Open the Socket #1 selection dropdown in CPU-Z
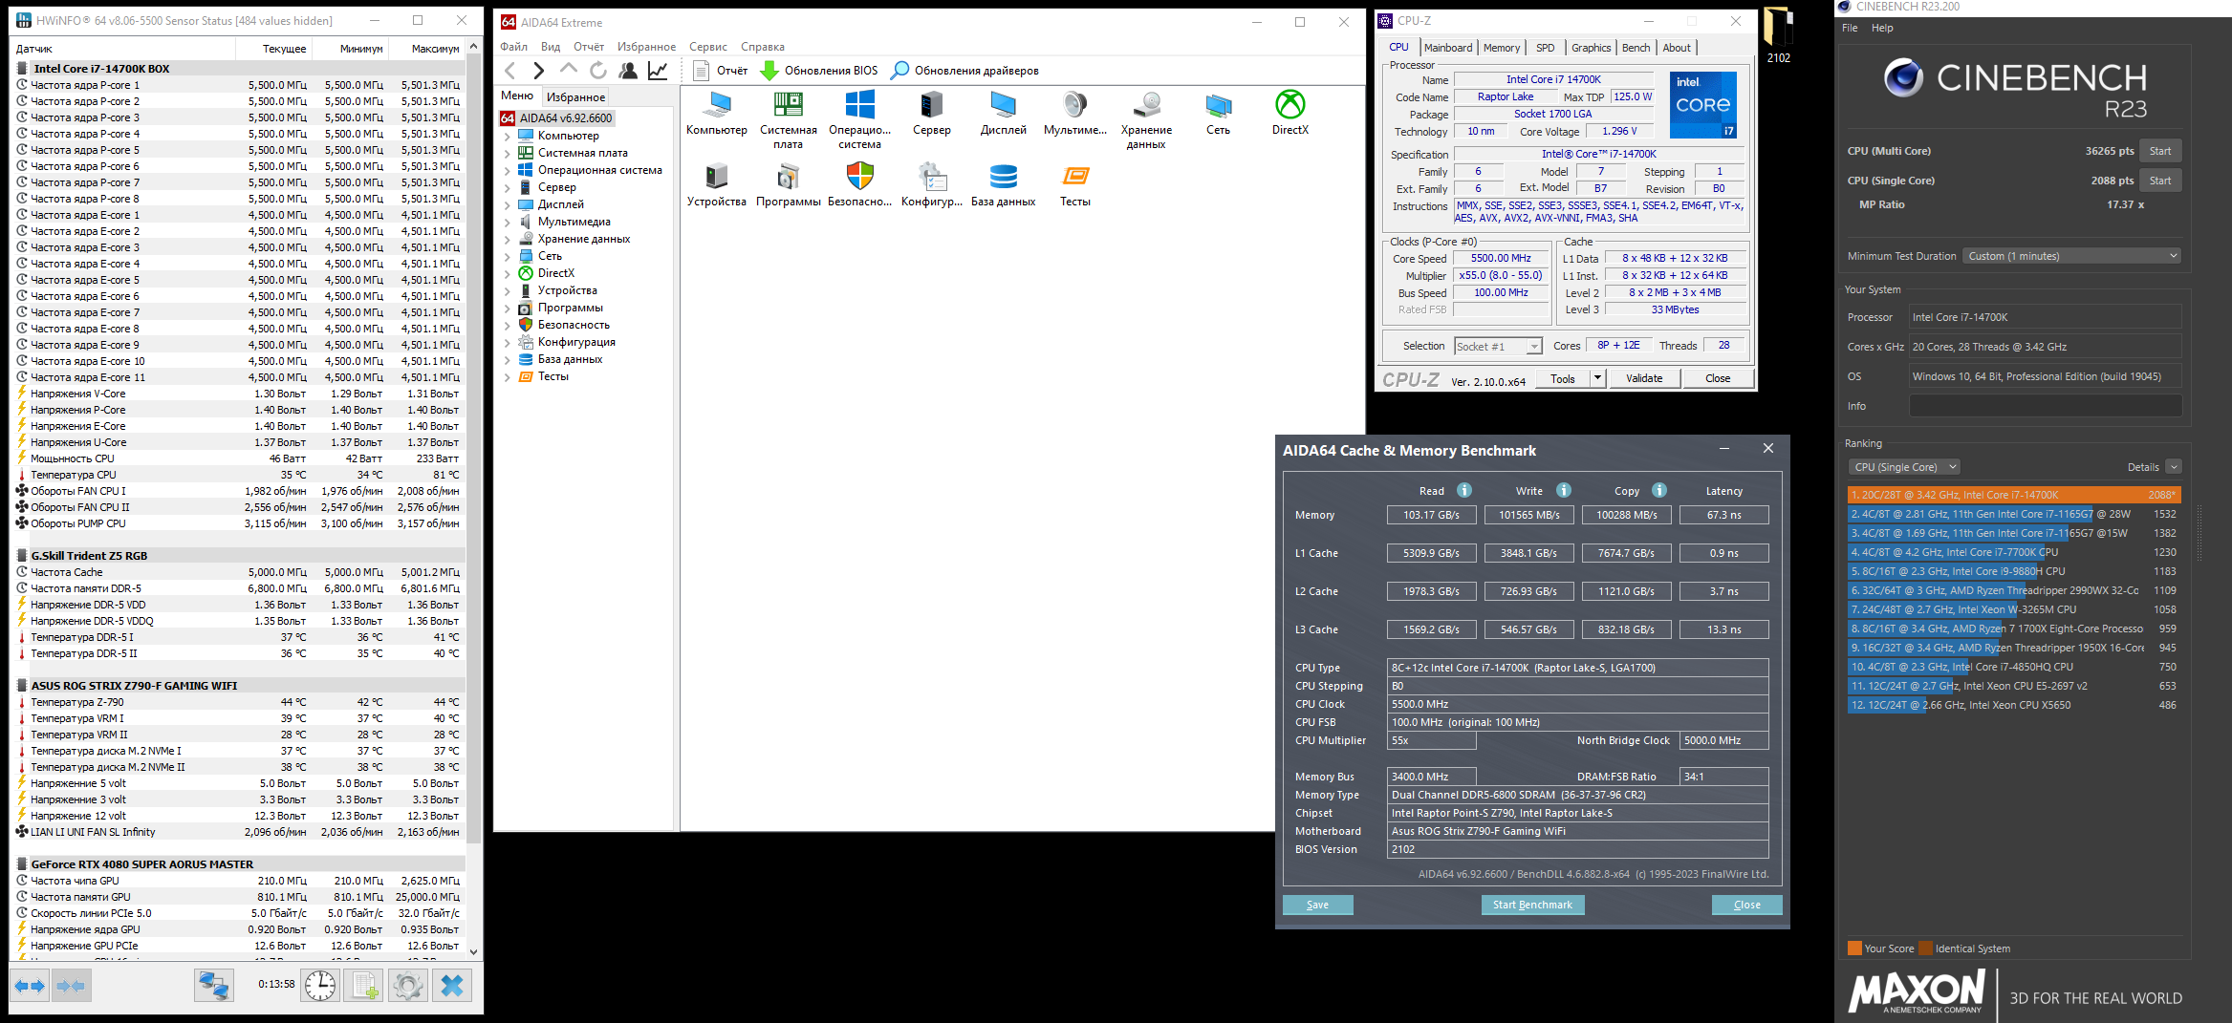2232x1023 pixels. pos(1498,347)
